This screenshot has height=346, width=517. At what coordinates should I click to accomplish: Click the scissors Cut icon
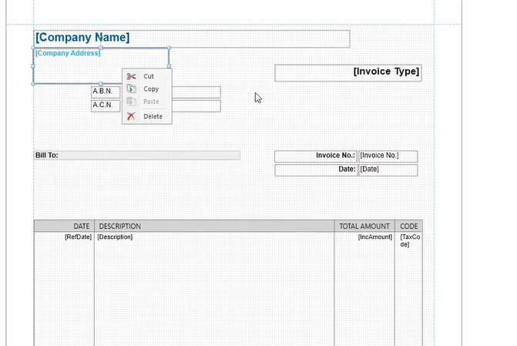[131, 76]
